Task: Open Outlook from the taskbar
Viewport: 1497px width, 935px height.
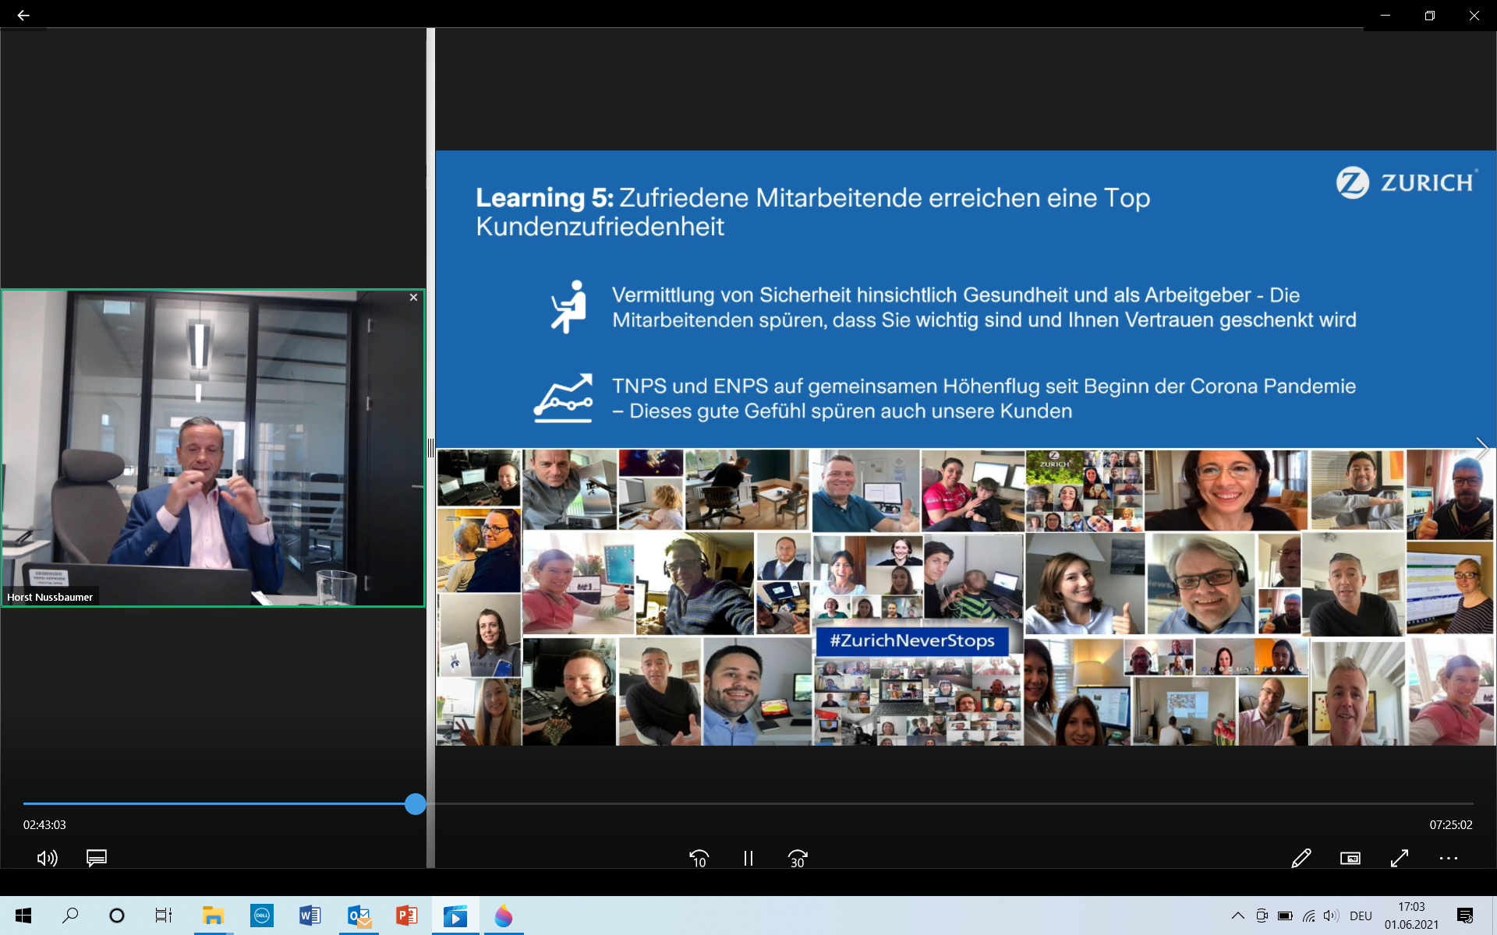Action: coord(359,916)
